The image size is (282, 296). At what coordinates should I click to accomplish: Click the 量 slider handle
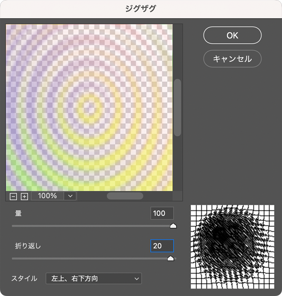[x=173, y=226]
